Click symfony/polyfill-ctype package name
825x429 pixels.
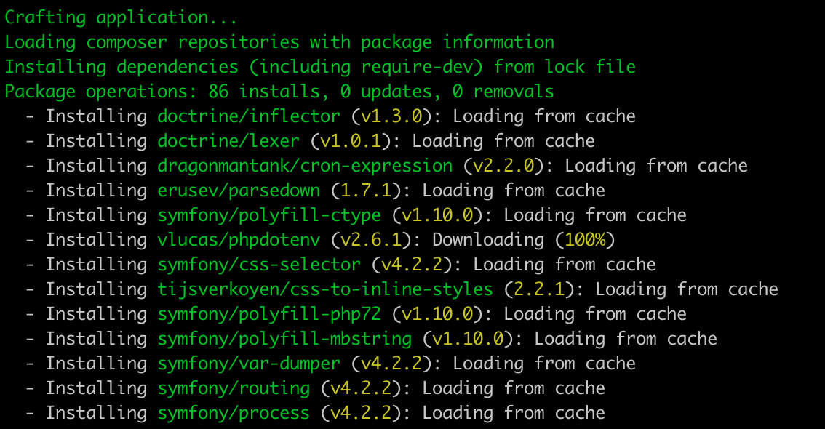point(269,215)
